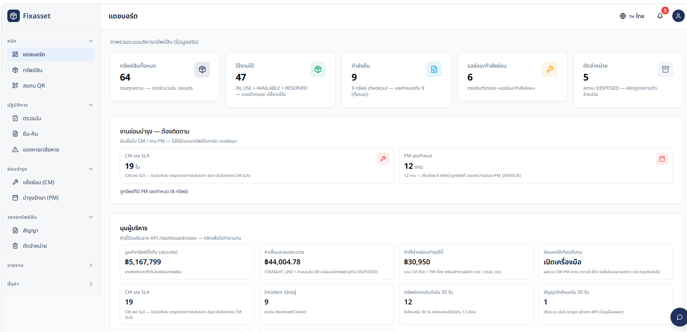This screenshot has width=687, height=332.
Task: Open the เปิดเครื่องมือ repair cost tool card
Action: 606,262
